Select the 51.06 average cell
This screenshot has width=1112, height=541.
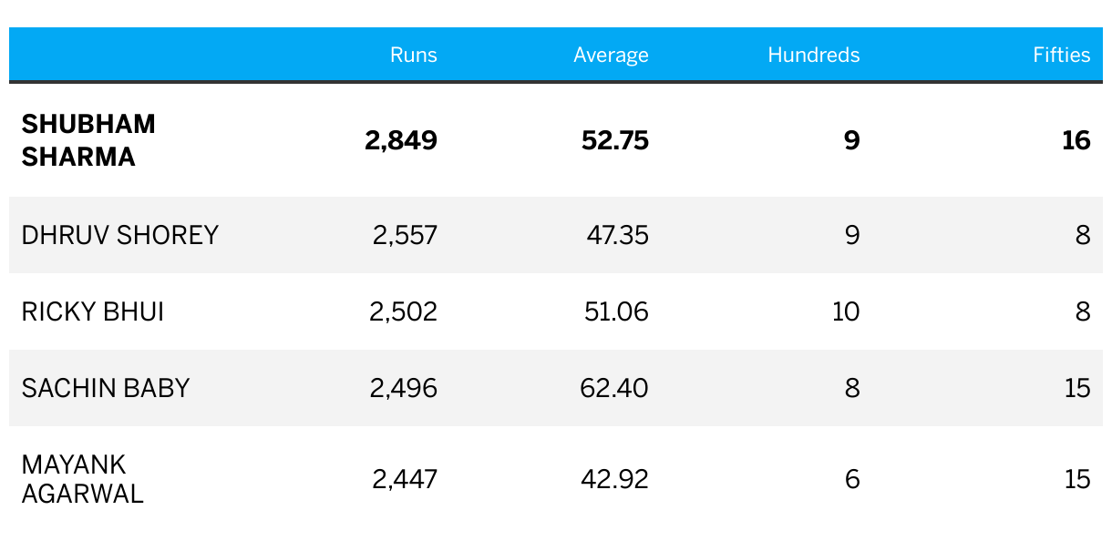coord(616,311)
